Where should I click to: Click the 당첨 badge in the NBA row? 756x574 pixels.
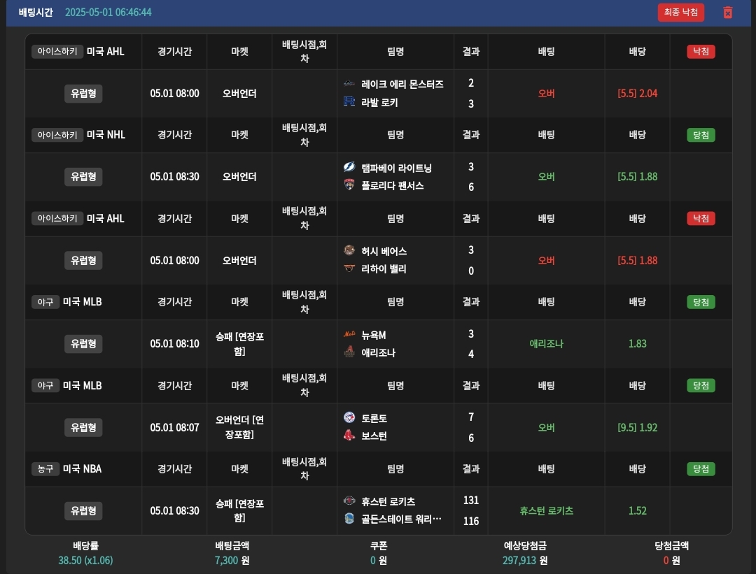[x=701, y=468]
